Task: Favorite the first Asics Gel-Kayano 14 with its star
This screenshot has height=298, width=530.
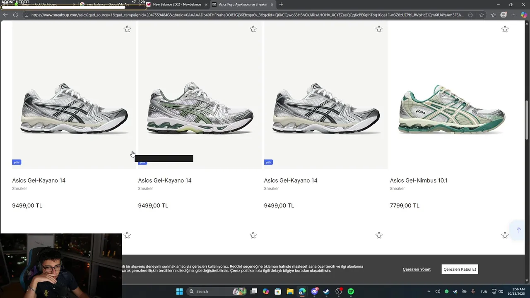Action: click(127, 29)
